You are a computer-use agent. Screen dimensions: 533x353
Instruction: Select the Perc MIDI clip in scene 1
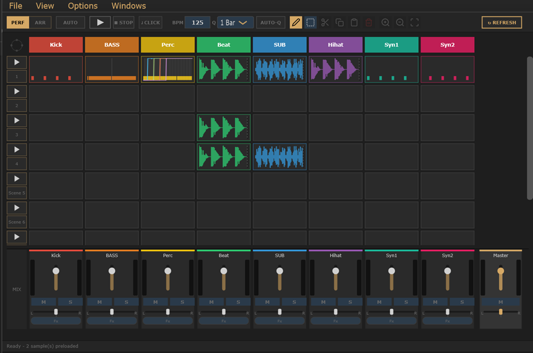pyautogui.click(x=168, y=69)
